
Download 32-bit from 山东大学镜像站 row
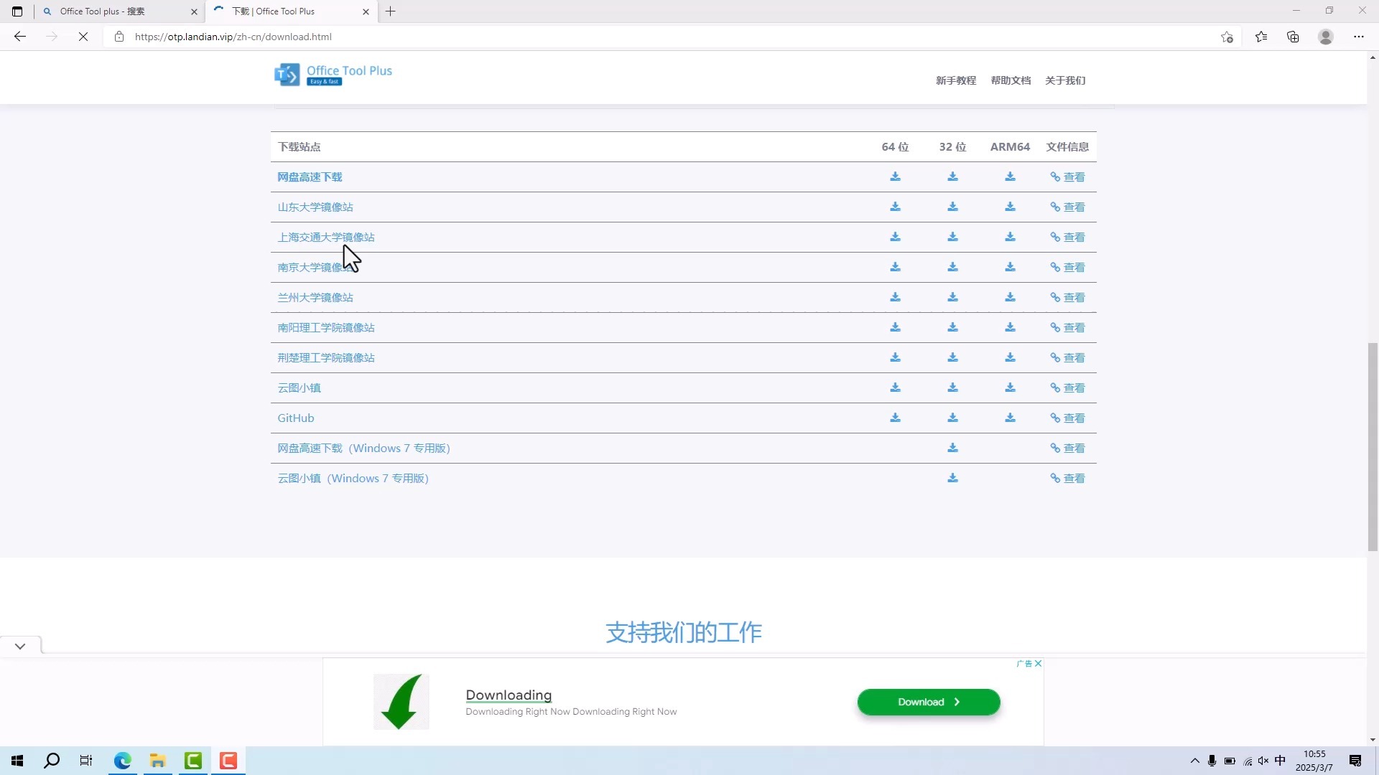[x=952, y=207]
